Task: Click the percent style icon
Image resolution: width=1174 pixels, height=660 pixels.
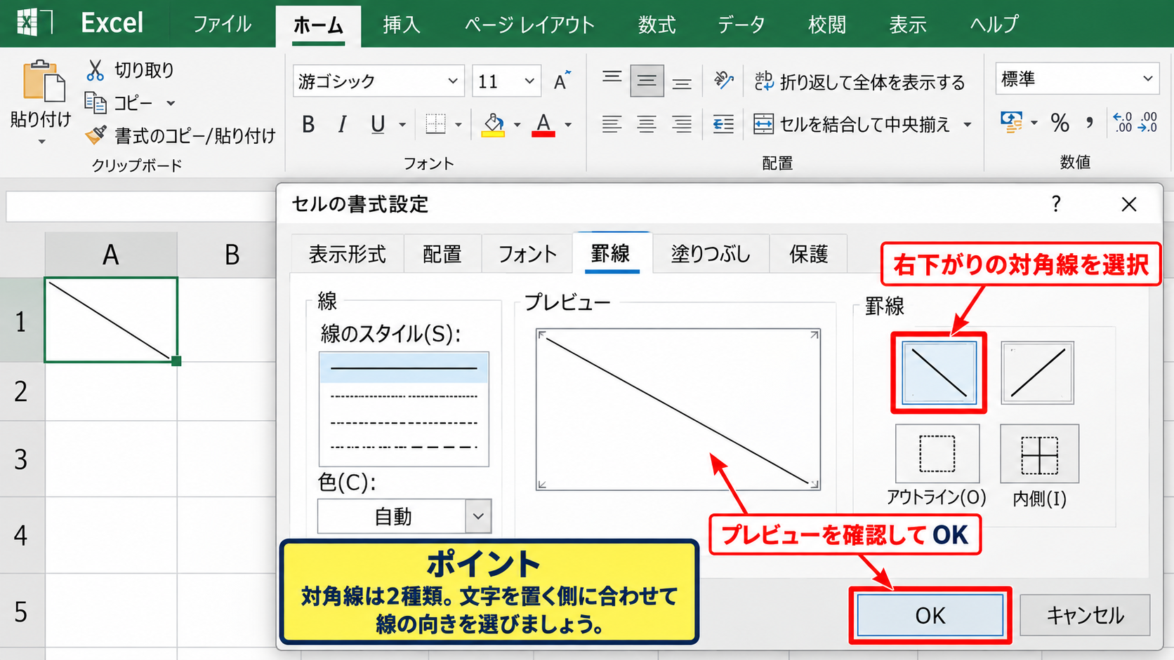Action: (x=1060, y=123)
